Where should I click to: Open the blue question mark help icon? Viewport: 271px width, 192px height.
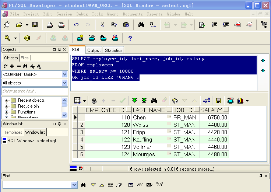(130, 38)
